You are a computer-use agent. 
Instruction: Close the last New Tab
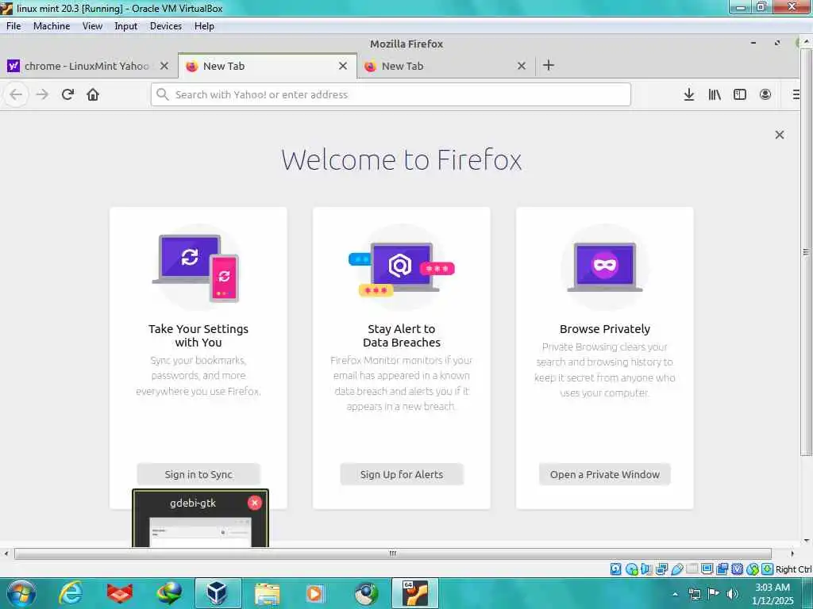click(x=522, y=66)
